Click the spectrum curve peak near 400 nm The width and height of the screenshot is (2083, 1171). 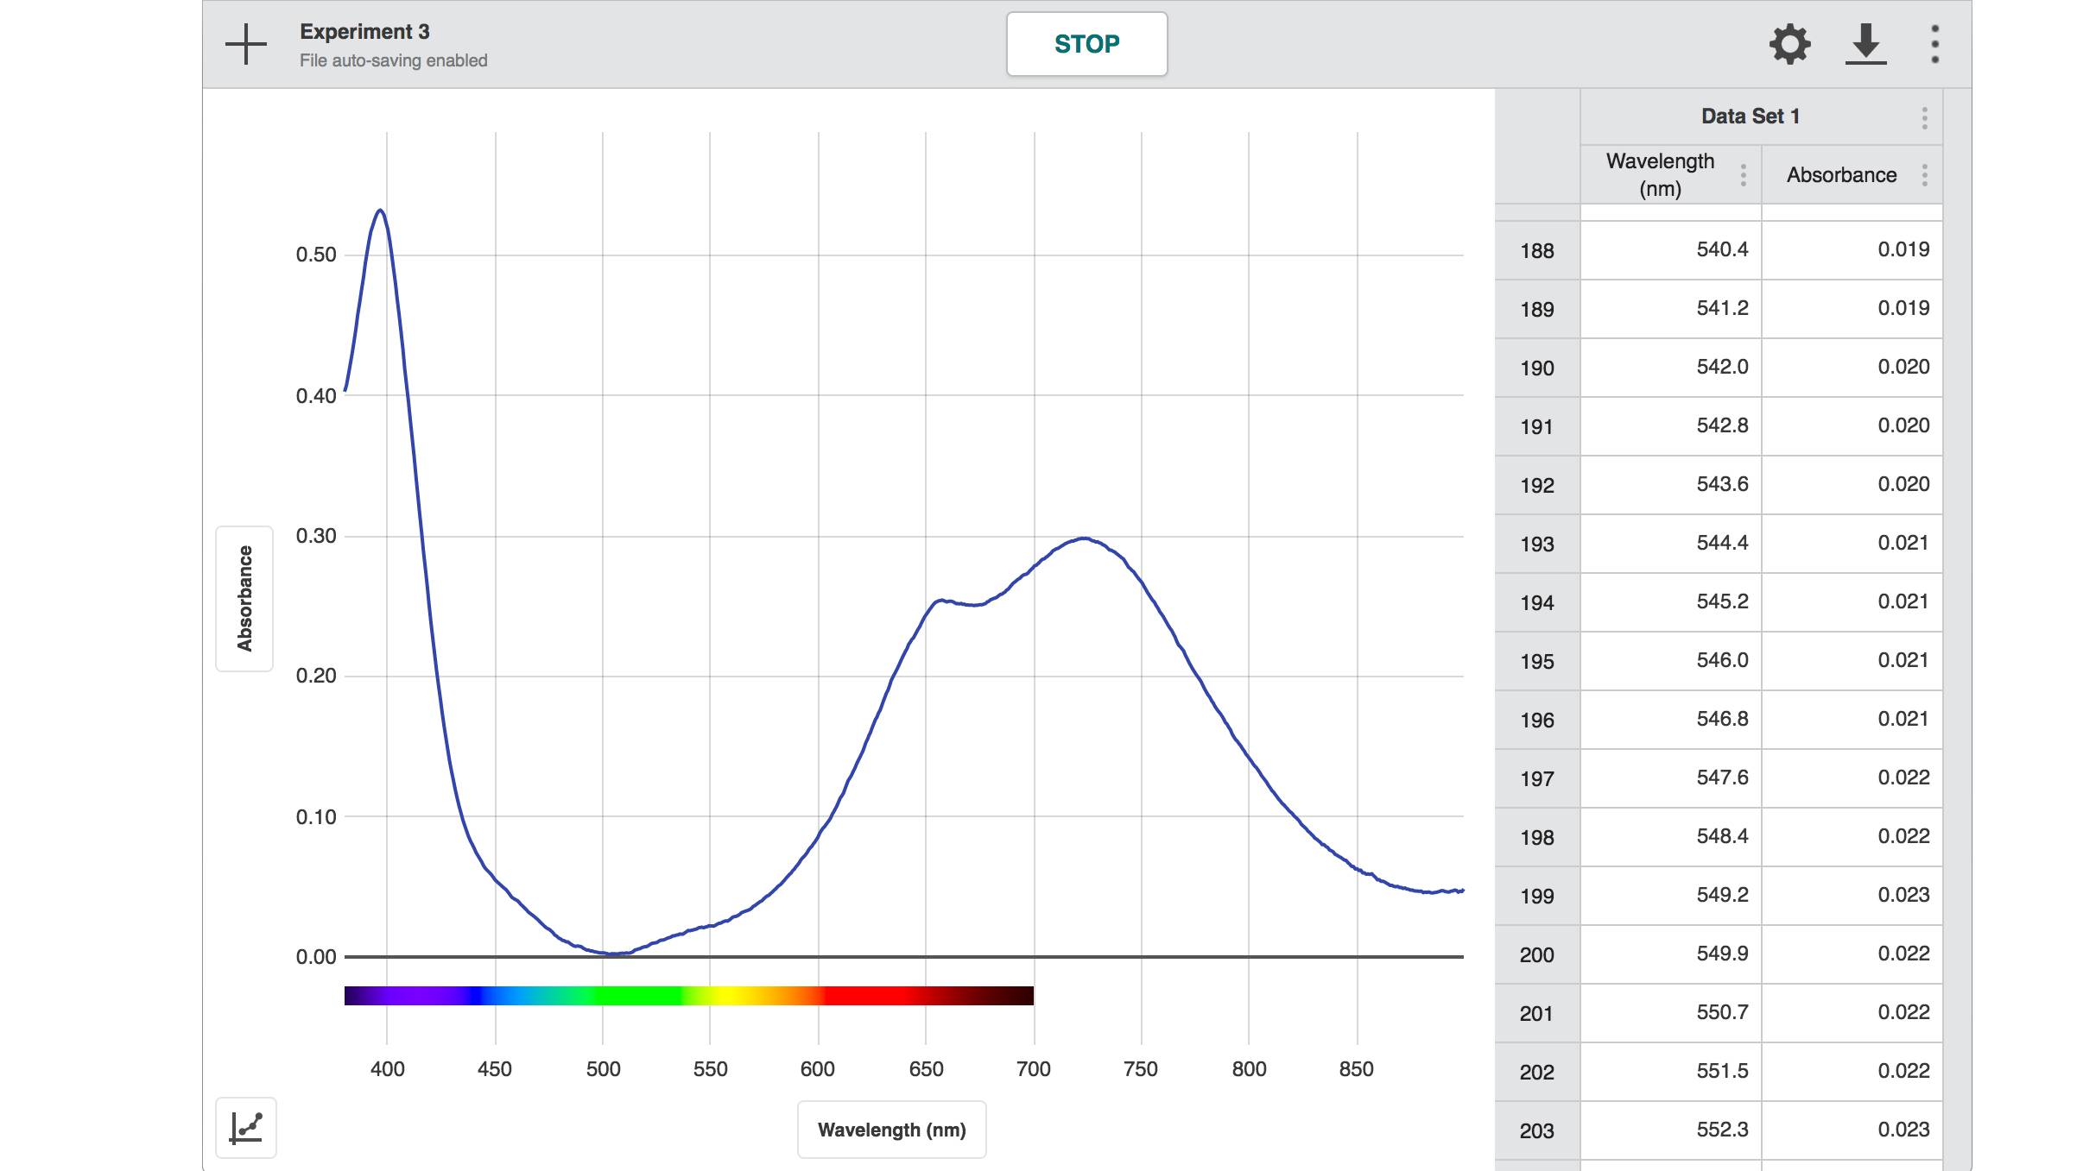(380, 211)
